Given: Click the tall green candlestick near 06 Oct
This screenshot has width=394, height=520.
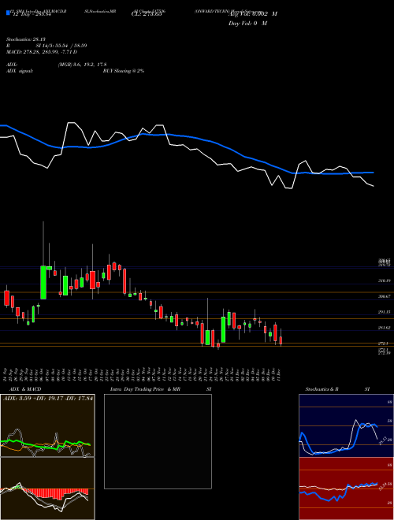Looking at the screenshot, I should [43, 282].
